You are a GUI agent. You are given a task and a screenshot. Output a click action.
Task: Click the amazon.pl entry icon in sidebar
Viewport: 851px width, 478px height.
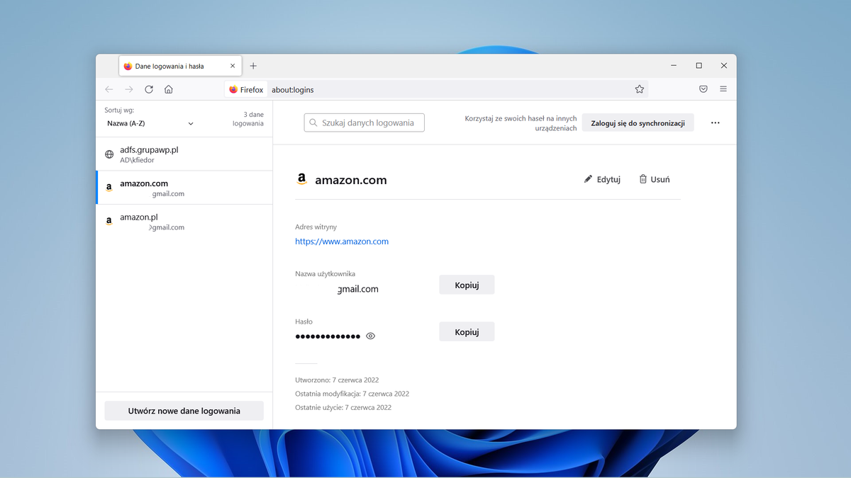tap(109, 220)
